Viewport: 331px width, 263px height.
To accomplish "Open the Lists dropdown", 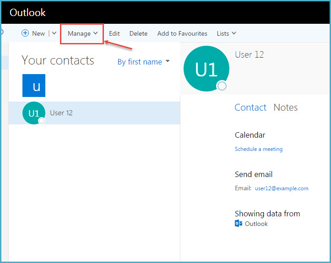I will tap(226, 33).
